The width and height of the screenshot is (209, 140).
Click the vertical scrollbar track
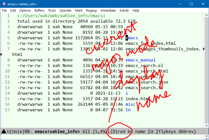(x=206, y=70)
